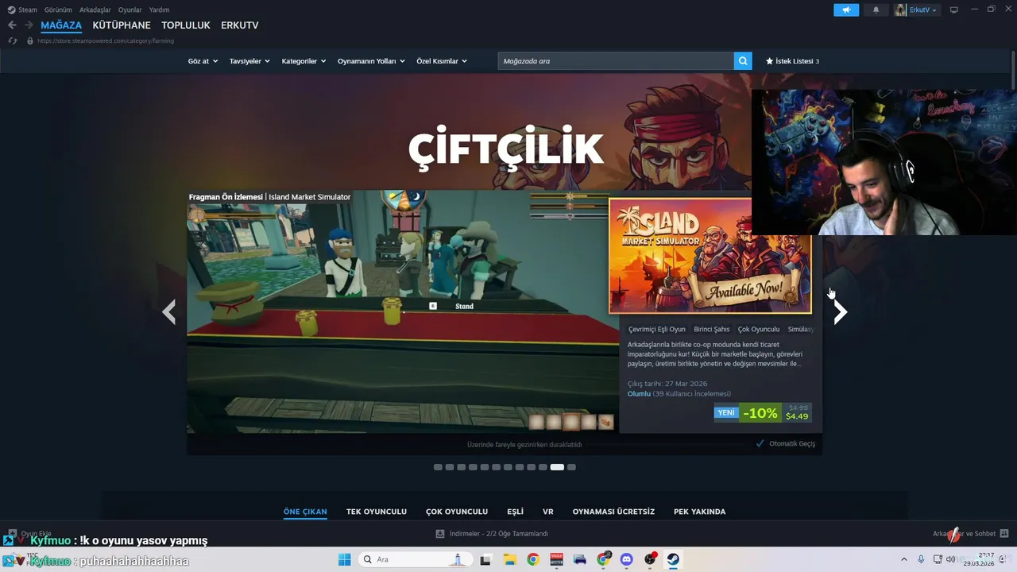Show the previous carousel game with left arrow

[168, 312]
